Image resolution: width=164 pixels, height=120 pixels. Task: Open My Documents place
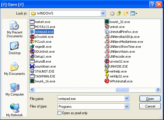(15, 69)
